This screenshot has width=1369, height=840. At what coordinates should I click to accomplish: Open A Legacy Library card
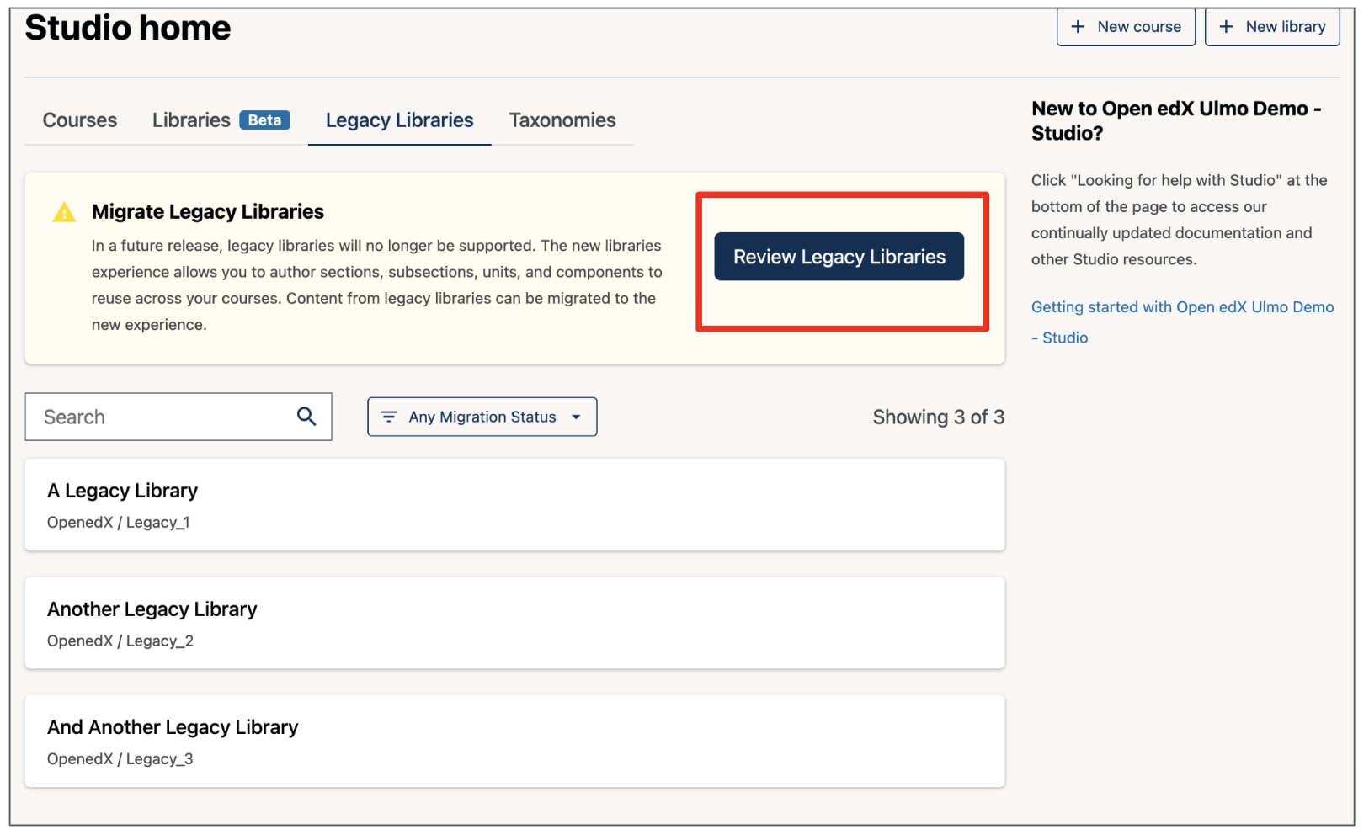(515, 503)
